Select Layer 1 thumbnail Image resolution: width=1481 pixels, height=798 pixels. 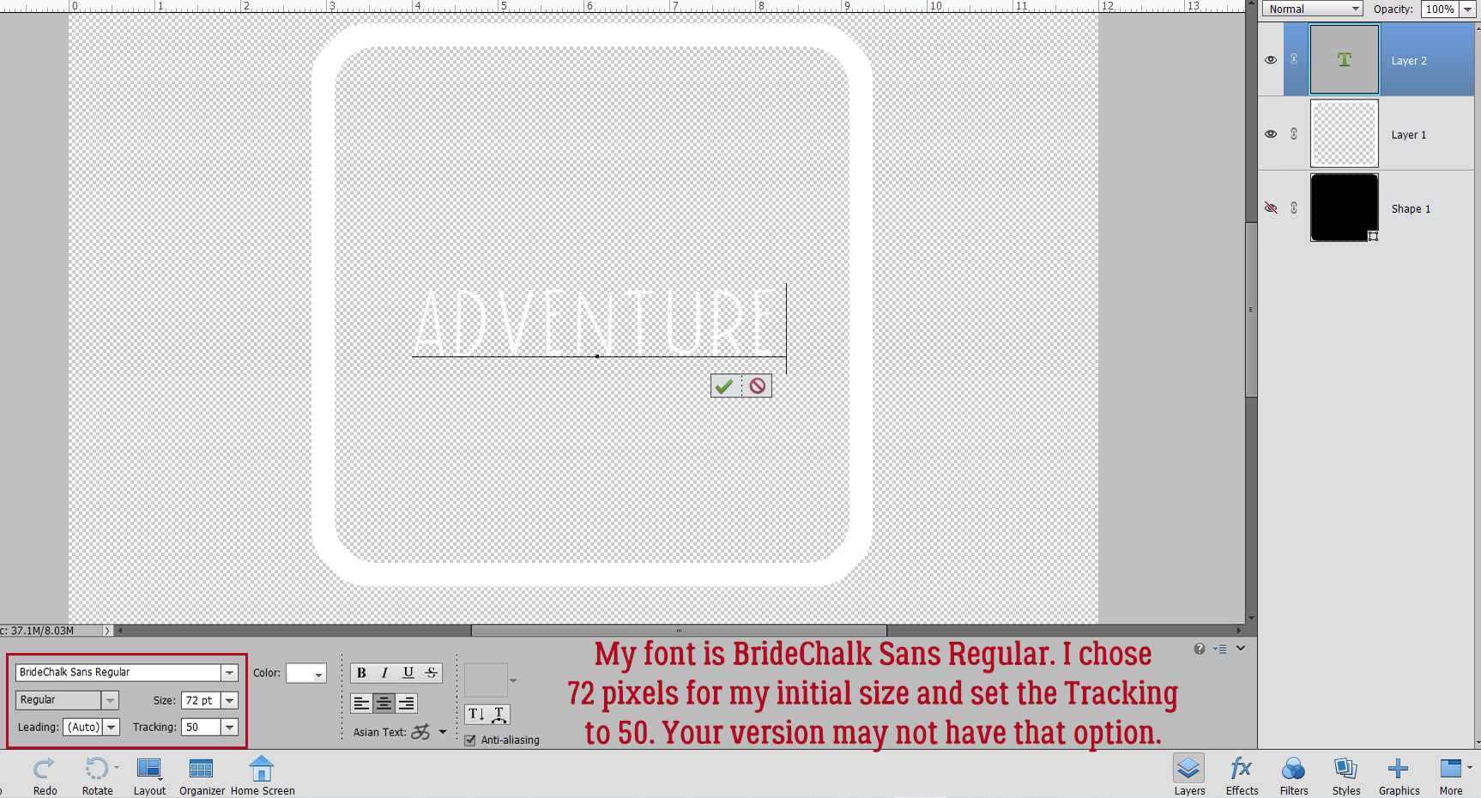pos(1345,133)
